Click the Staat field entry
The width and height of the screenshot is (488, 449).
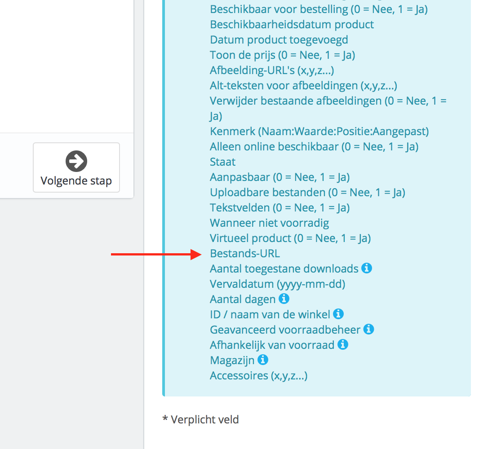pos(222,162)
